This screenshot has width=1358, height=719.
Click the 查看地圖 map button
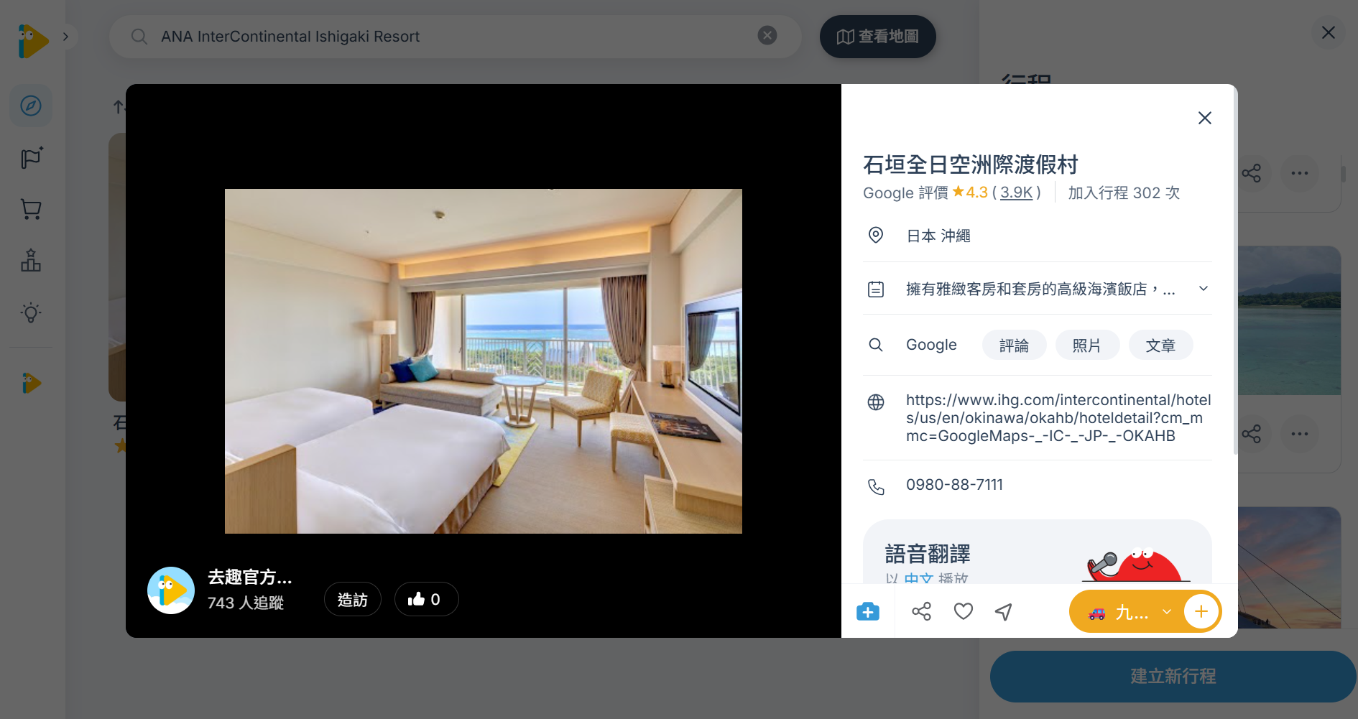(878, 37)
